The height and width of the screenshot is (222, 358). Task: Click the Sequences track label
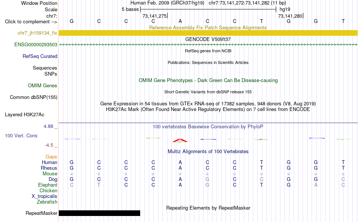coord(45,68)
